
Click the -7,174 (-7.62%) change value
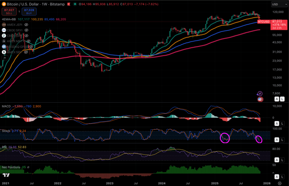(147, 4)
